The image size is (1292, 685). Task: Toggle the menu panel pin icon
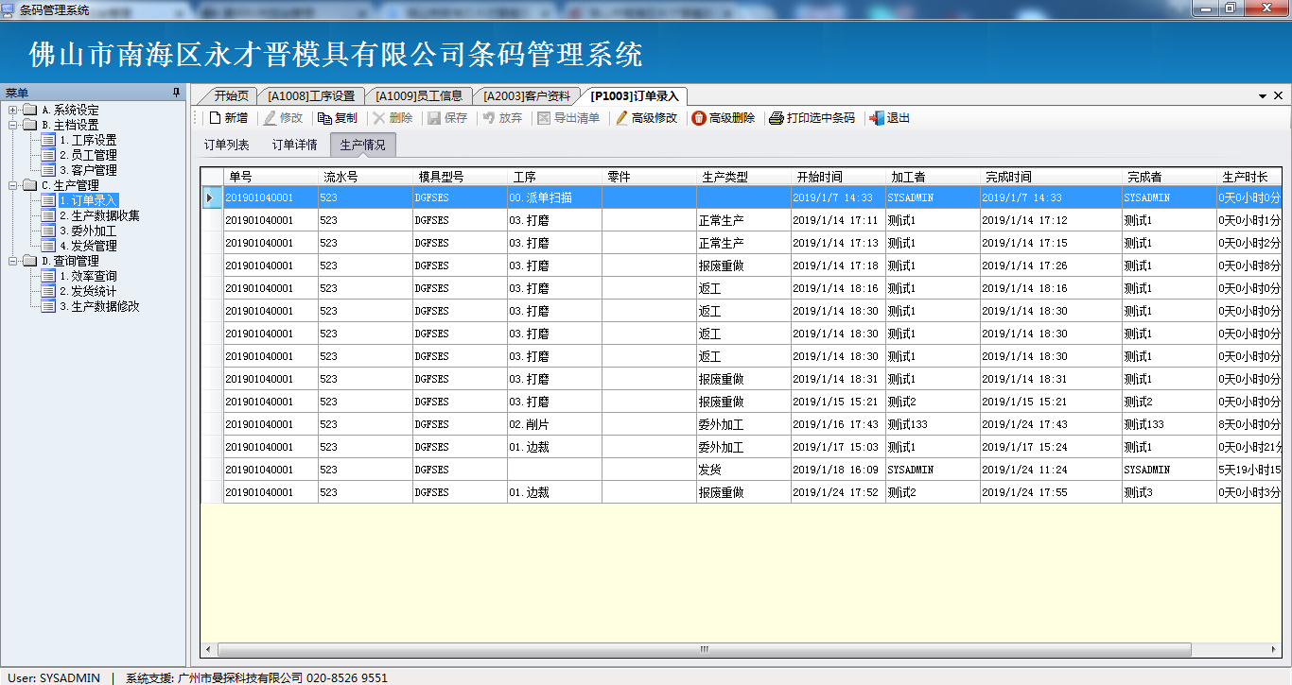(x=176, y=93)
